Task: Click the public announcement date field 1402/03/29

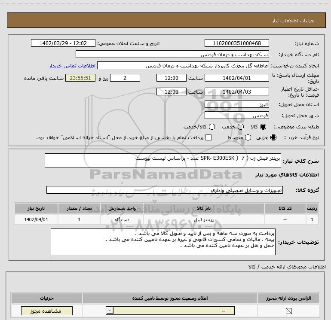Action: pos(63,43)
